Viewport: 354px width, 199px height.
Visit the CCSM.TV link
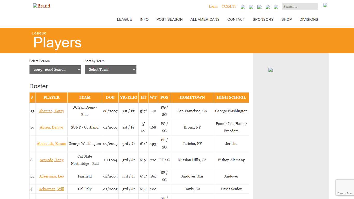[229, 6]
